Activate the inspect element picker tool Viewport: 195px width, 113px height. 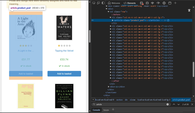(94, 3)
